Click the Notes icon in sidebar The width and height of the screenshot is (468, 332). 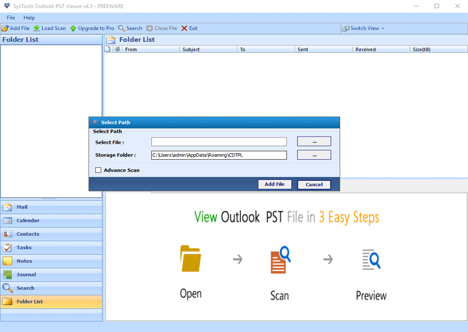coord(7,261)
